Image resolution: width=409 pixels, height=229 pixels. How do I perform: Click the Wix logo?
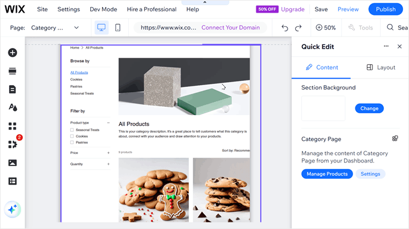coord(15,10)
